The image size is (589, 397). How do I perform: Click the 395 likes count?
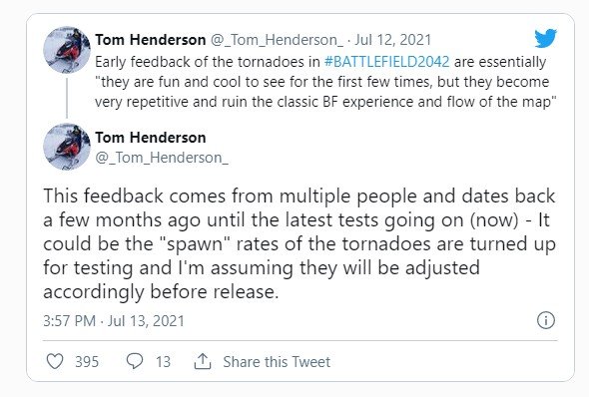87,362
